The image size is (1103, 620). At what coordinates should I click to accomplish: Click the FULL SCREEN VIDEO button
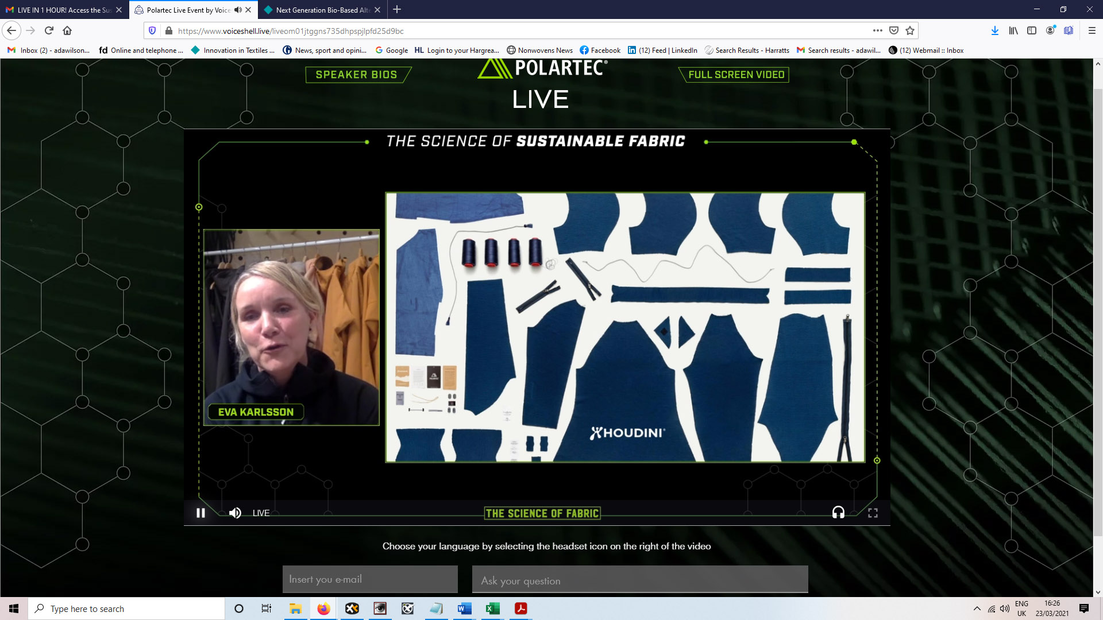pyautogui.click(x=735, y=75)
